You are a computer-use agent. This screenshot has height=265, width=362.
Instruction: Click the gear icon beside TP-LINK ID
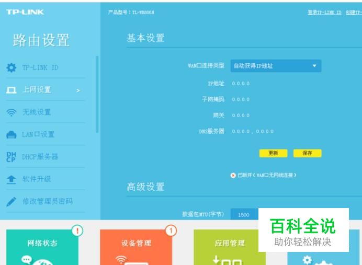tap(11, 67)
